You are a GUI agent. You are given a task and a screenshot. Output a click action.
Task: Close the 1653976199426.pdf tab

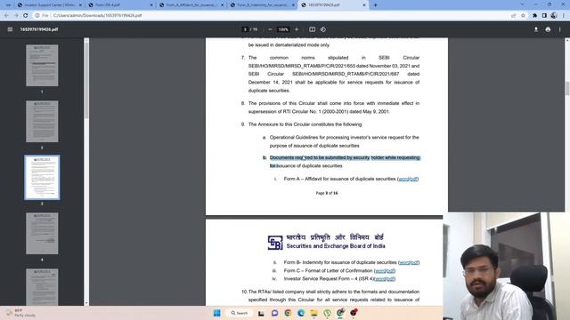pos(364,5)
